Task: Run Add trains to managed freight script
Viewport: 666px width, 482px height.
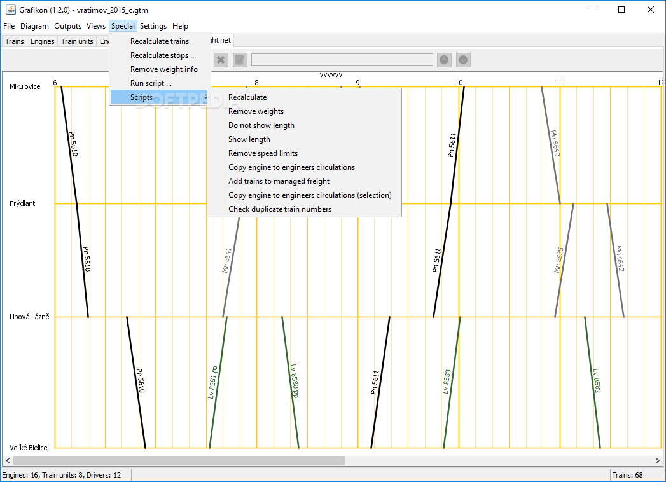Action: (x=304, y=181)
